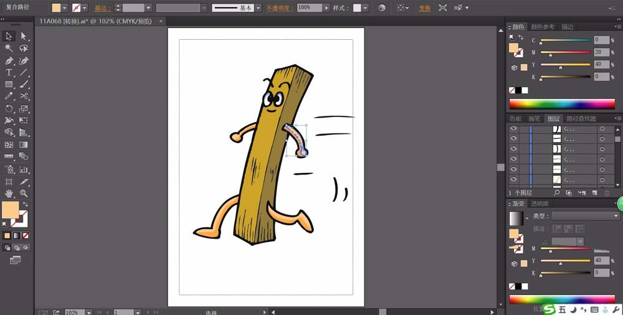Click the 描边 link in control bar

(103, 8)
